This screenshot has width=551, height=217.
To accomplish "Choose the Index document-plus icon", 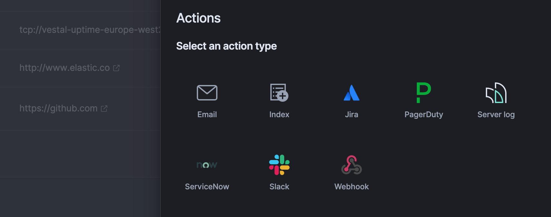I will [279, 93].
